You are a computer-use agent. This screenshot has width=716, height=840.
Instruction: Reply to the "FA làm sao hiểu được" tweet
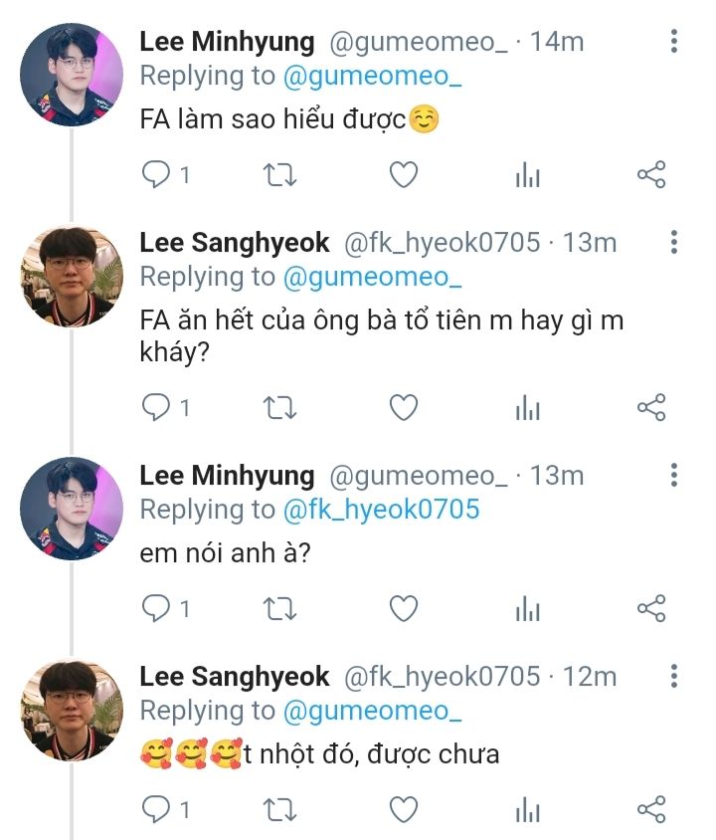[x=157, y=175]
